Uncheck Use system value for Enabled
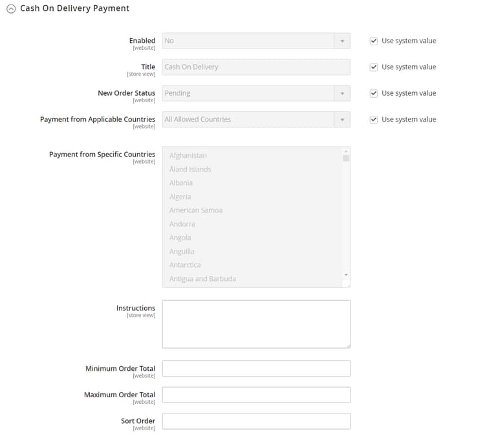Viewport: 485px width, 440px height. pyautogui.click(x=374, y=41)
